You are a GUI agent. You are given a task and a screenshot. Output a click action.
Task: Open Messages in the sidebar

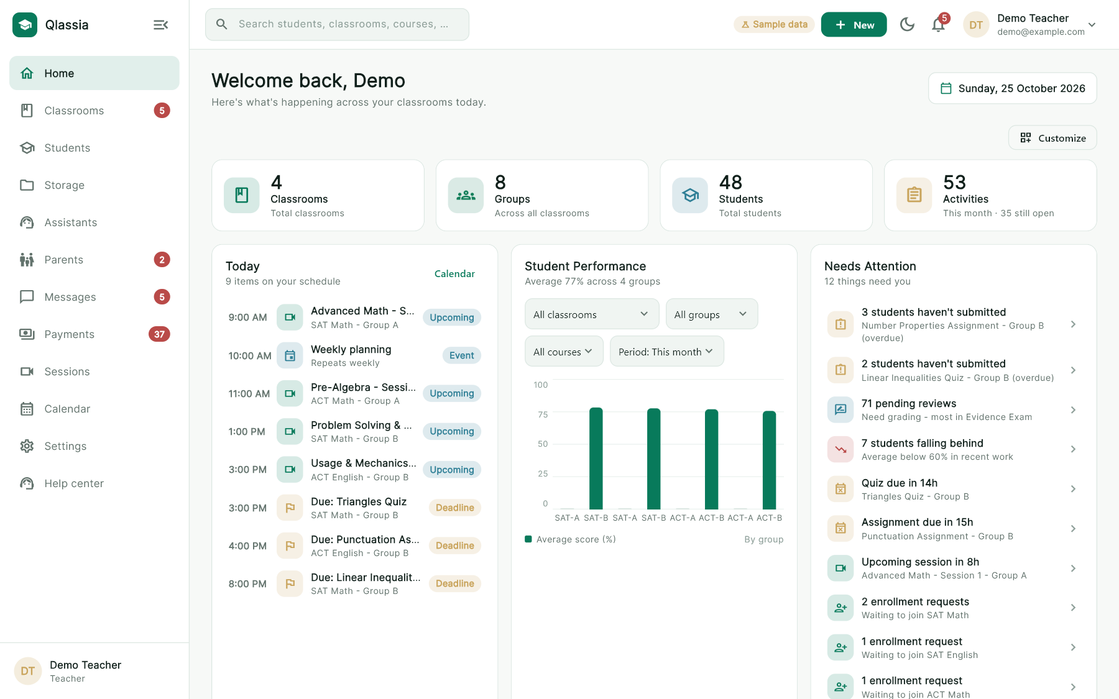94,297
